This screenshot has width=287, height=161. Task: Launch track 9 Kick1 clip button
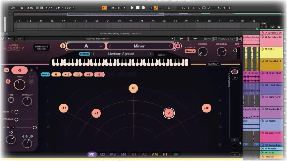pyautogui.click(x=262, y=49)
